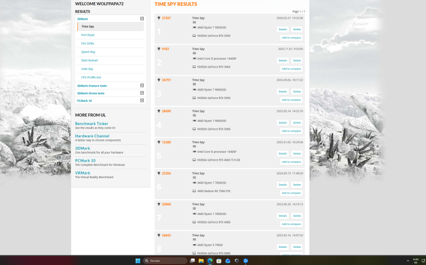Click the trophy icon beside score 13388
Screen dimensions: 426x265
159,142
